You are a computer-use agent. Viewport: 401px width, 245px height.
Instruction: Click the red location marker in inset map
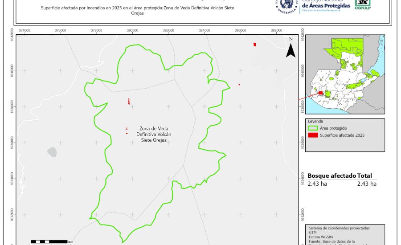(x=320, y=93)
